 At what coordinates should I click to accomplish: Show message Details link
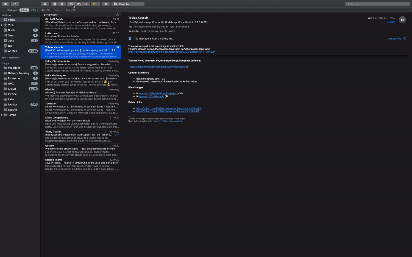point(391,22)
